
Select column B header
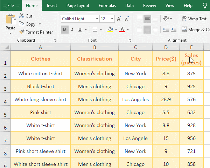click(x=94, y=47)
